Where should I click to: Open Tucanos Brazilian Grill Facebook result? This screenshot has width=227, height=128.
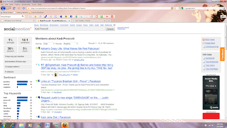[x=71, y=81]
